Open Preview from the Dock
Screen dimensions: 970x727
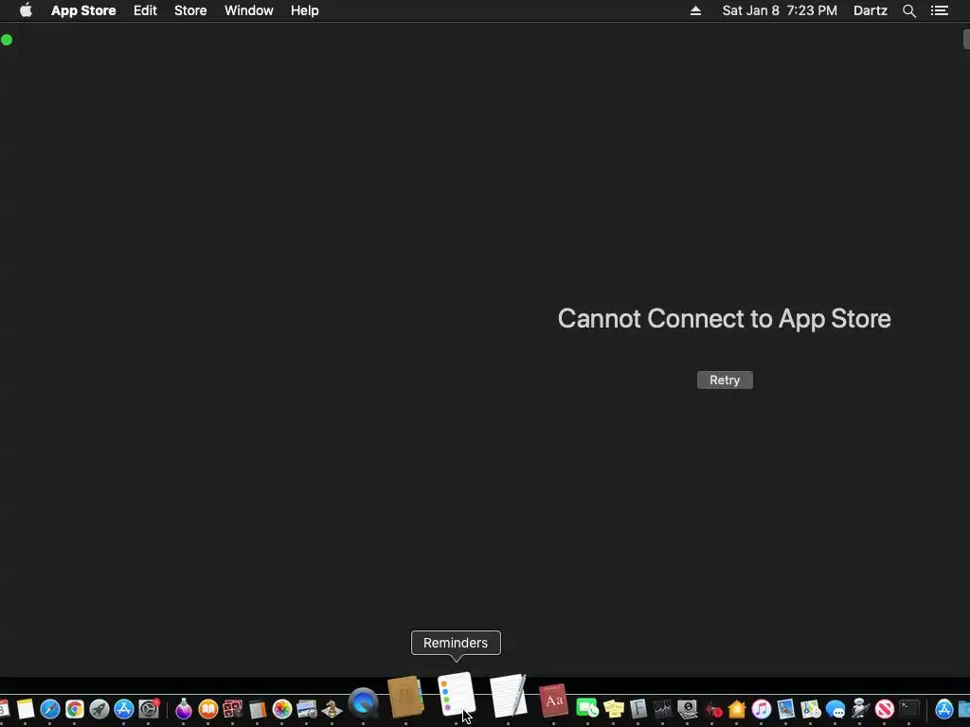coord(785,709)
